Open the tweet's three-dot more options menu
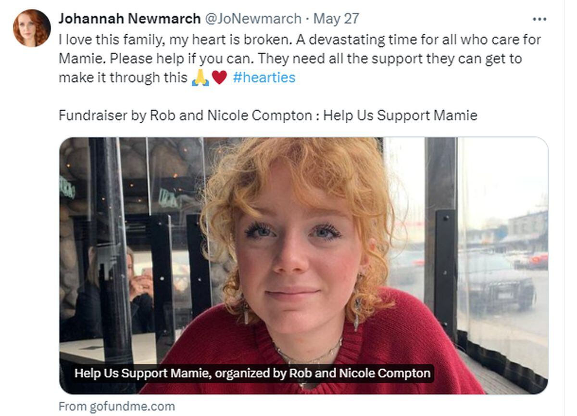The image size is (577, 416). 539,19
